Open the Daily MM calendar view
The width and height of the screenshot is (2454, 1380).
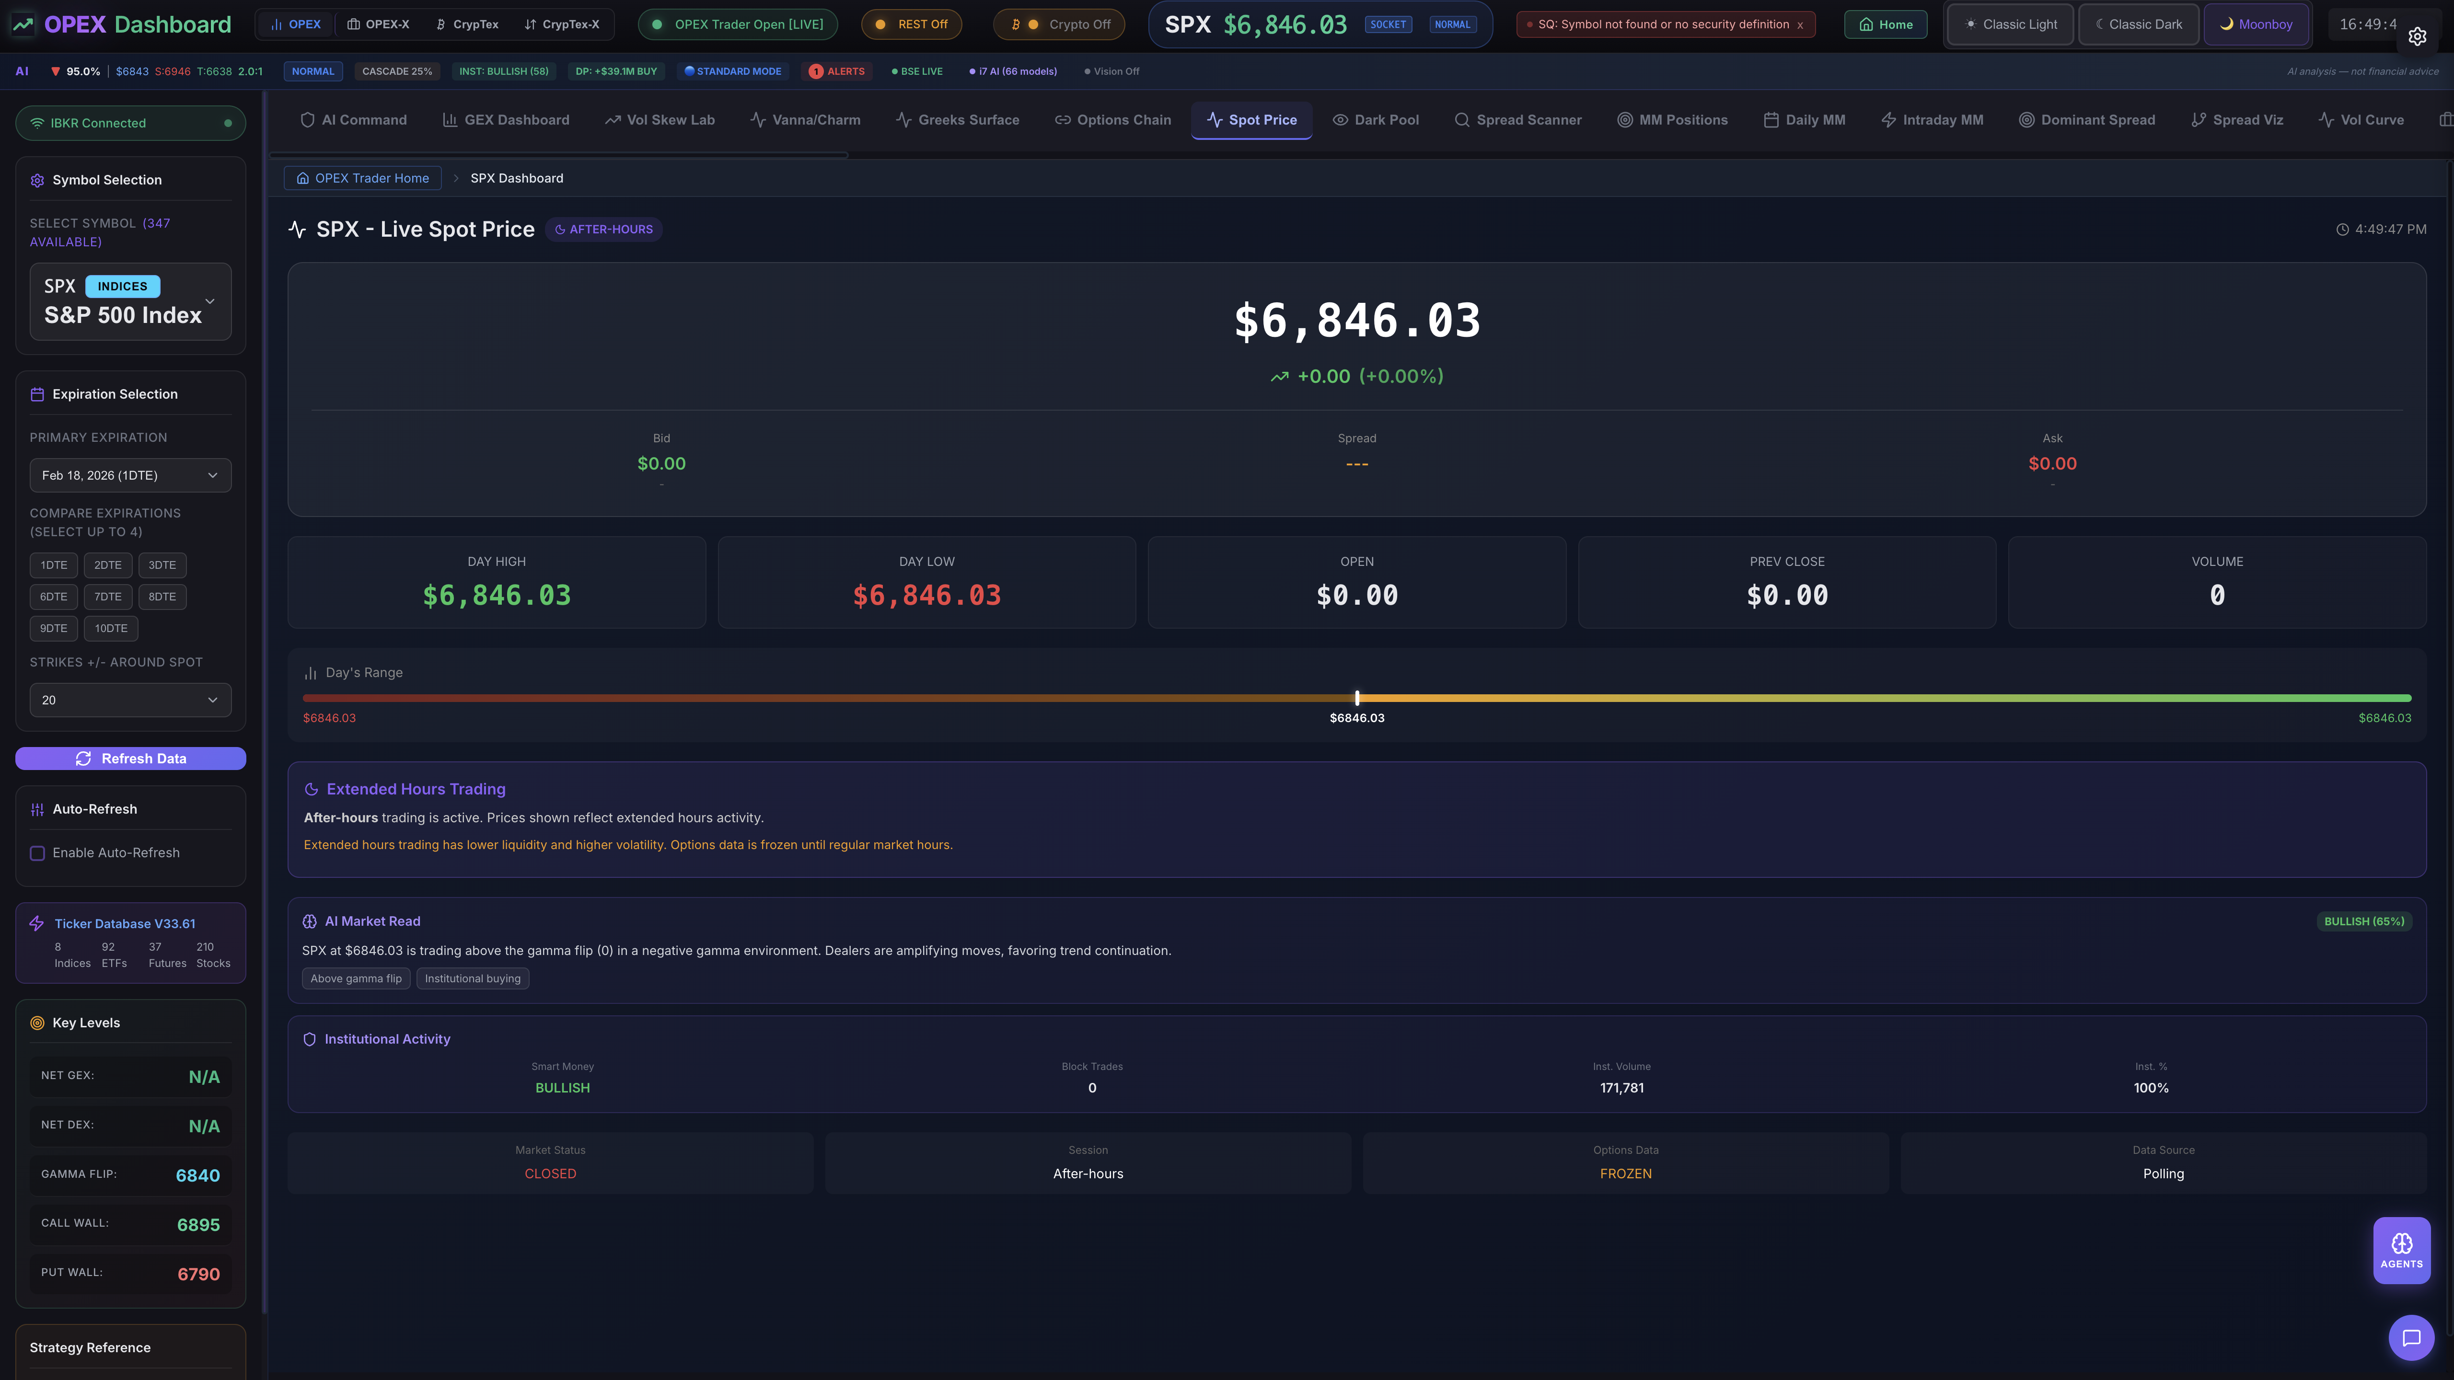(1803, 120)
